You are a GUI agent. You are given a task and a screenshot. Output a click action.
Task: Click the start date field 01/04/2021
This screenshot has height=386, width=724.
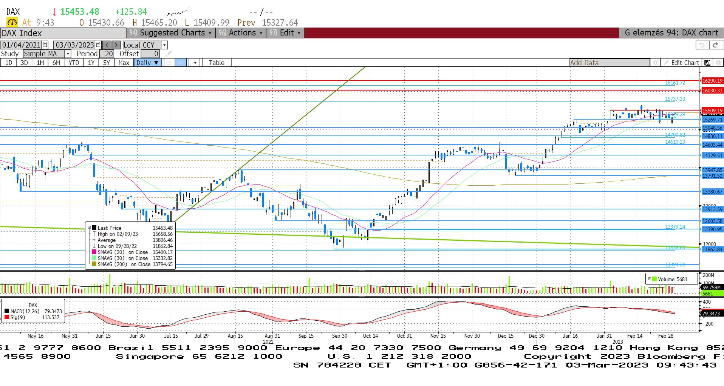point(22,45)
